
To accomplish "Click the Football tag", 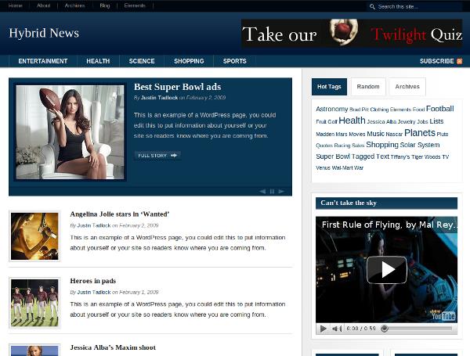I will point(439,109).
